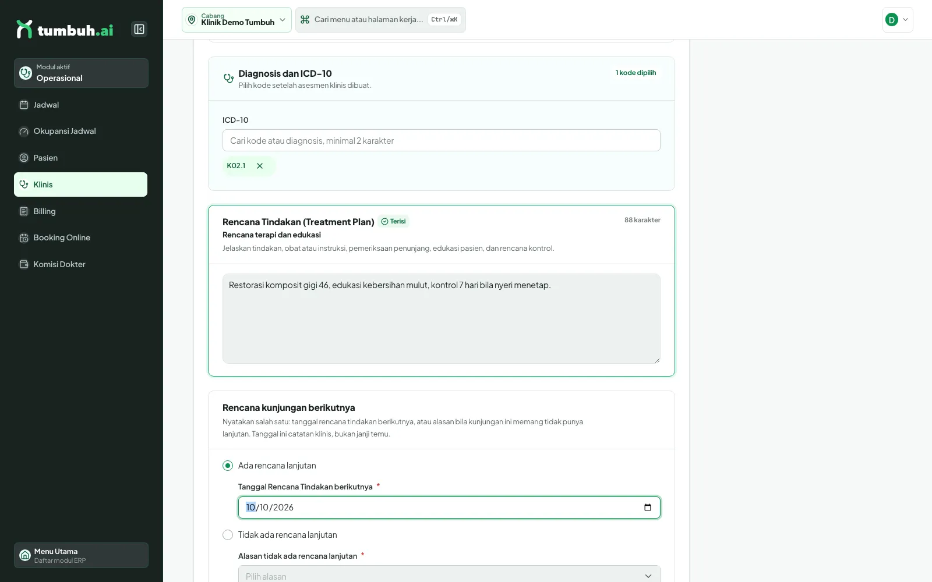The width and height of the screenshot is (932, 582).
Task: Click the 88 karakter counter
Action: pyautogui.click(x=642, y=220)
